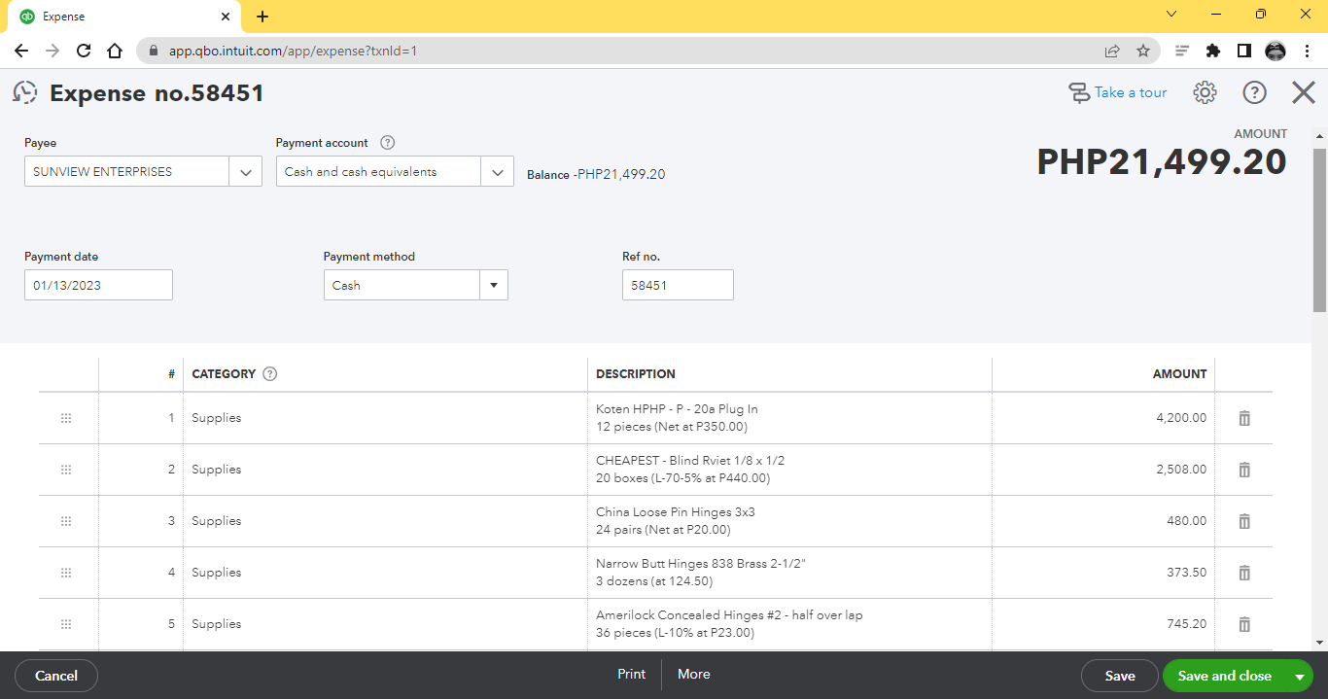Click the 745.20 amount cell
This screenshot has width=1328, height=699.
(1103, 624)
